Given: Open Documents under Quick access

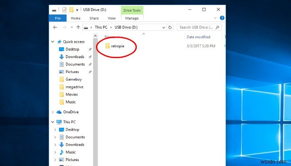Looking at the screenshot, I should (75, 64).
